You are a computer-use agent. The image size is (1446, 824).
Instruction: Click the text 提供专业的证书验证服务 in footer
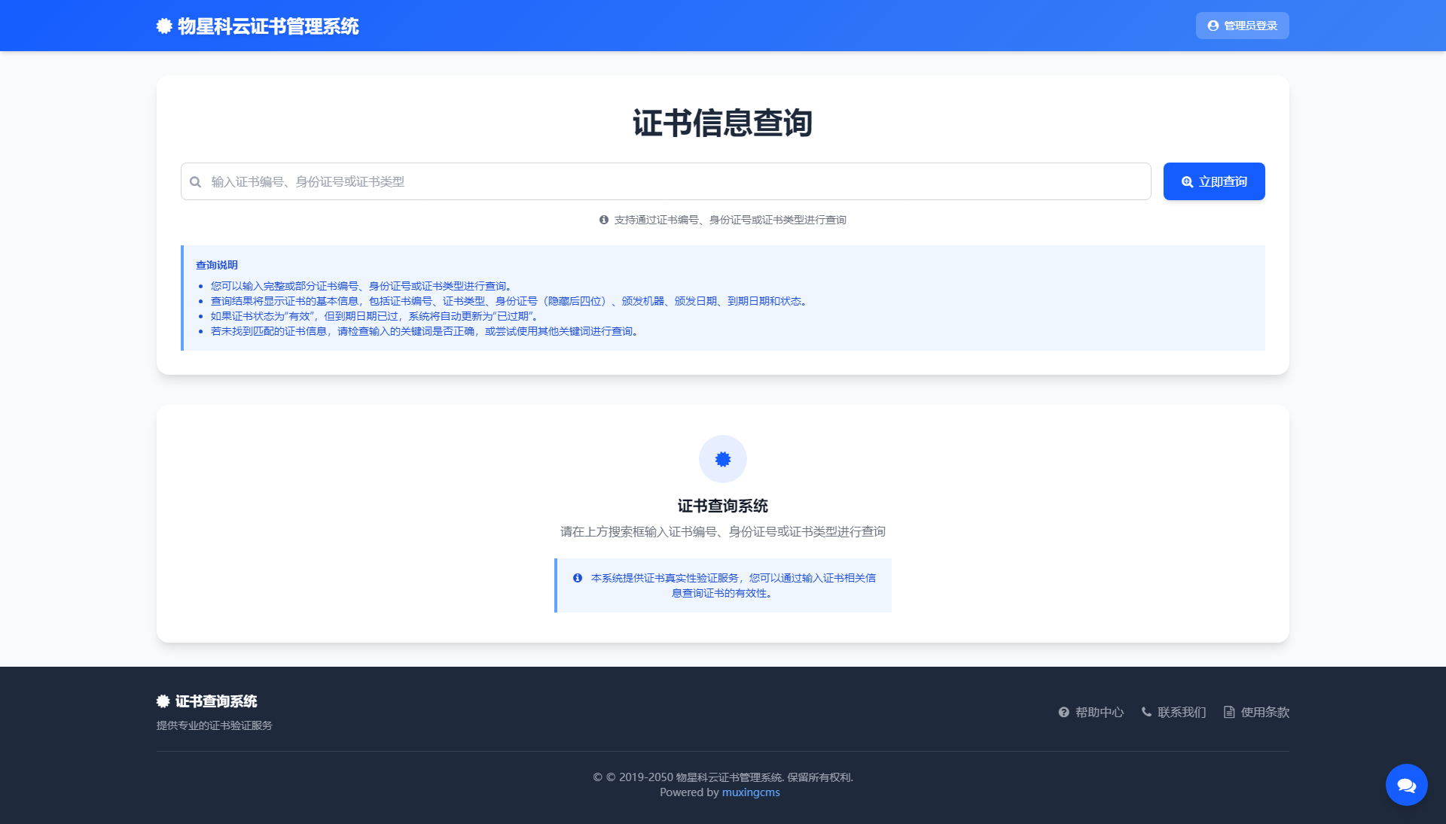215,725
